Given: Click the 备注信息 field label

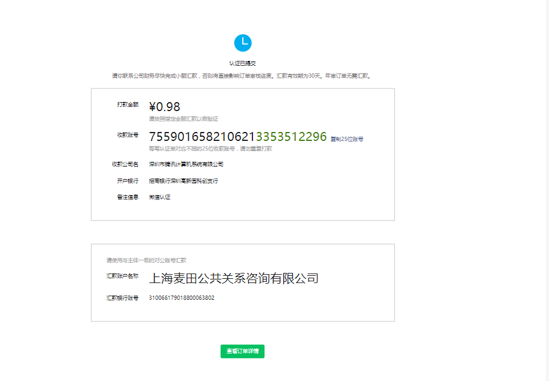Looking at the screenshot, I should click(x=128, y=197).
